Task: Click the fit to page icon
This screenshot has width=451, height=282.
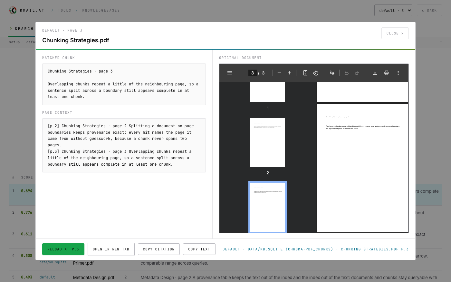Action: (305, 73)
